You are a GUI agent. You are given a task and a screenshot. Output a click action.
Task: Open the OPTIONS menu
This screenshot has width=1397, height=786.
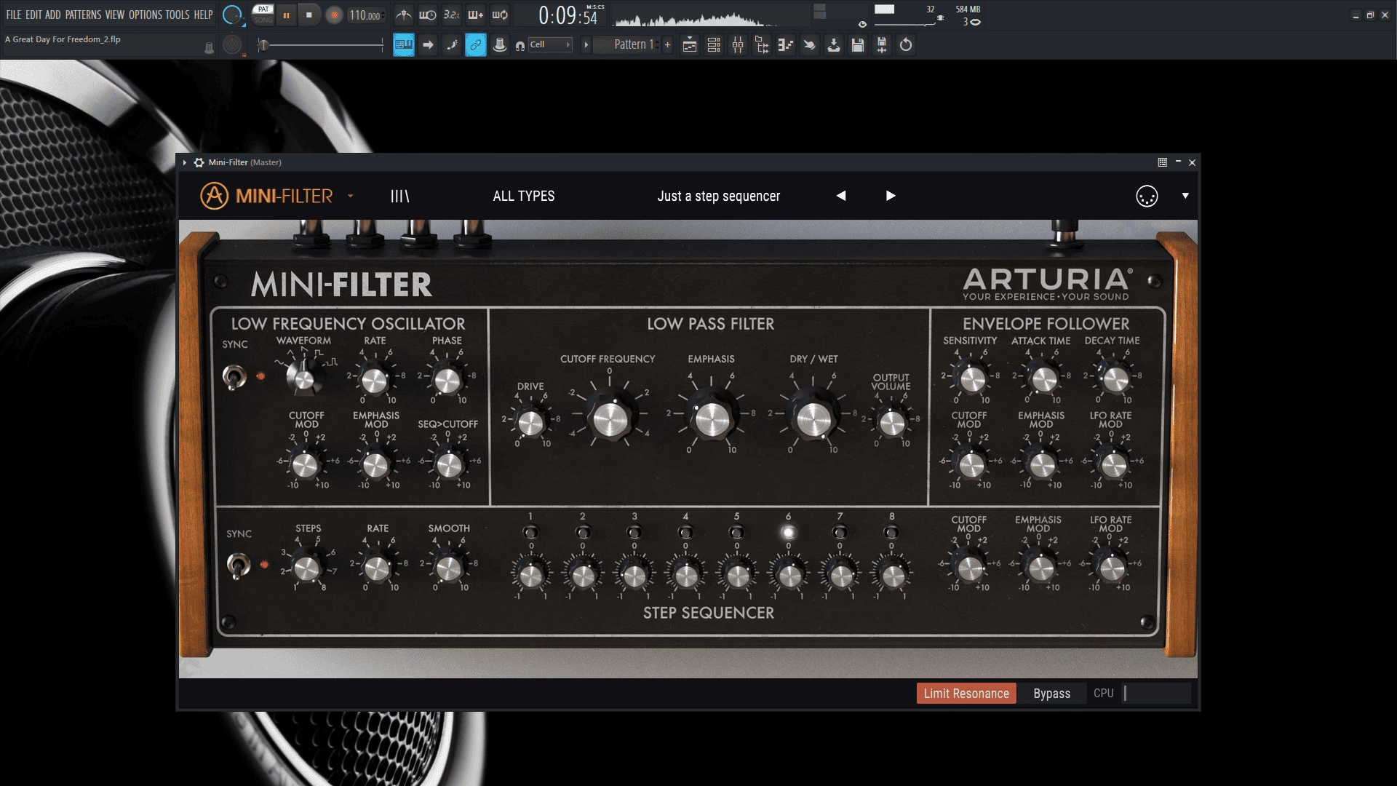[x=146, y=15]
